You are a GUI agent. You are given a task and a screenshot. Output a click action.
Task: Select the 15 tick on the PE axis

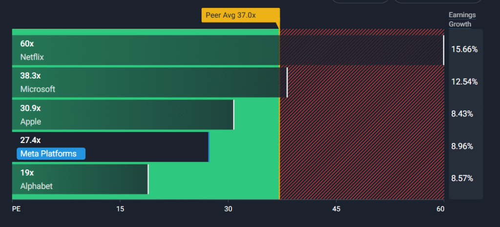tap(120, 209)
